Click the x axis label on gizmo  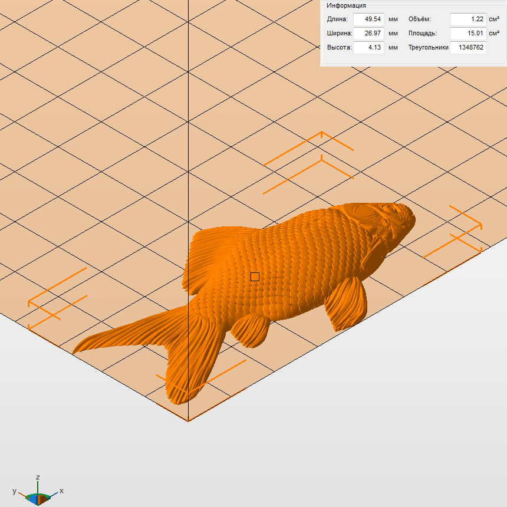61,490
